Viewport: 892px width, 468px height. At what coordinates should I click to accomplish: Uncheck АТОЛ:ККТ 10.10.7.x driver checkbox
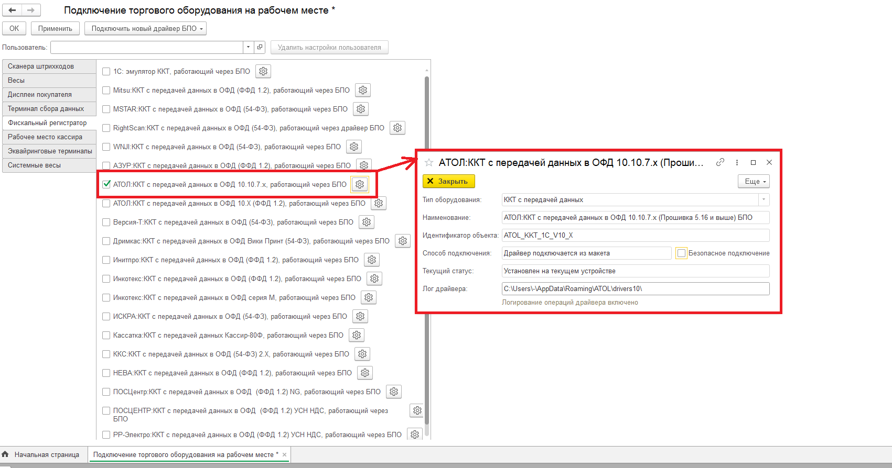pyautogui.click(x=106, y=184)
